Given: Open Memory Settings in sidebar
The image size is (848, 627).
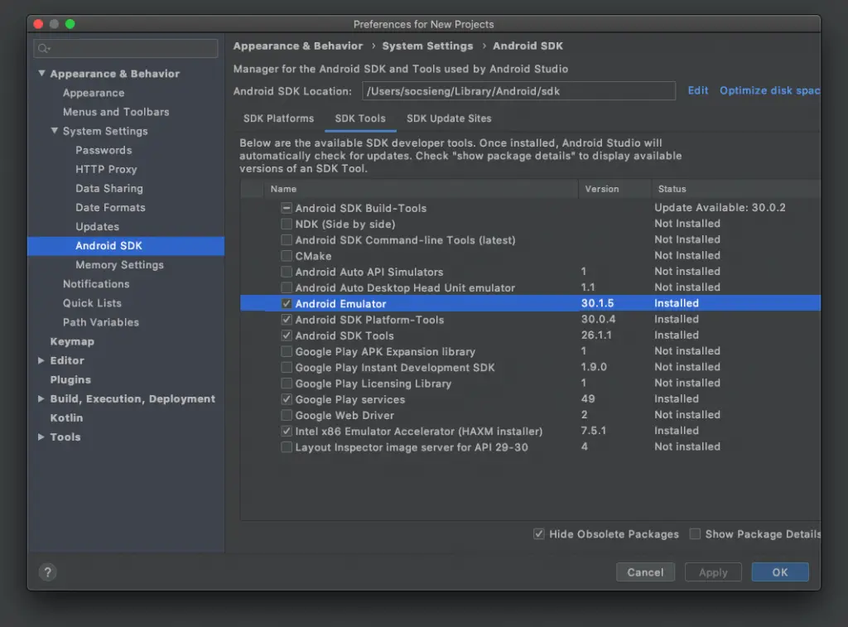Looking at the screenshot, I should 119,265.
